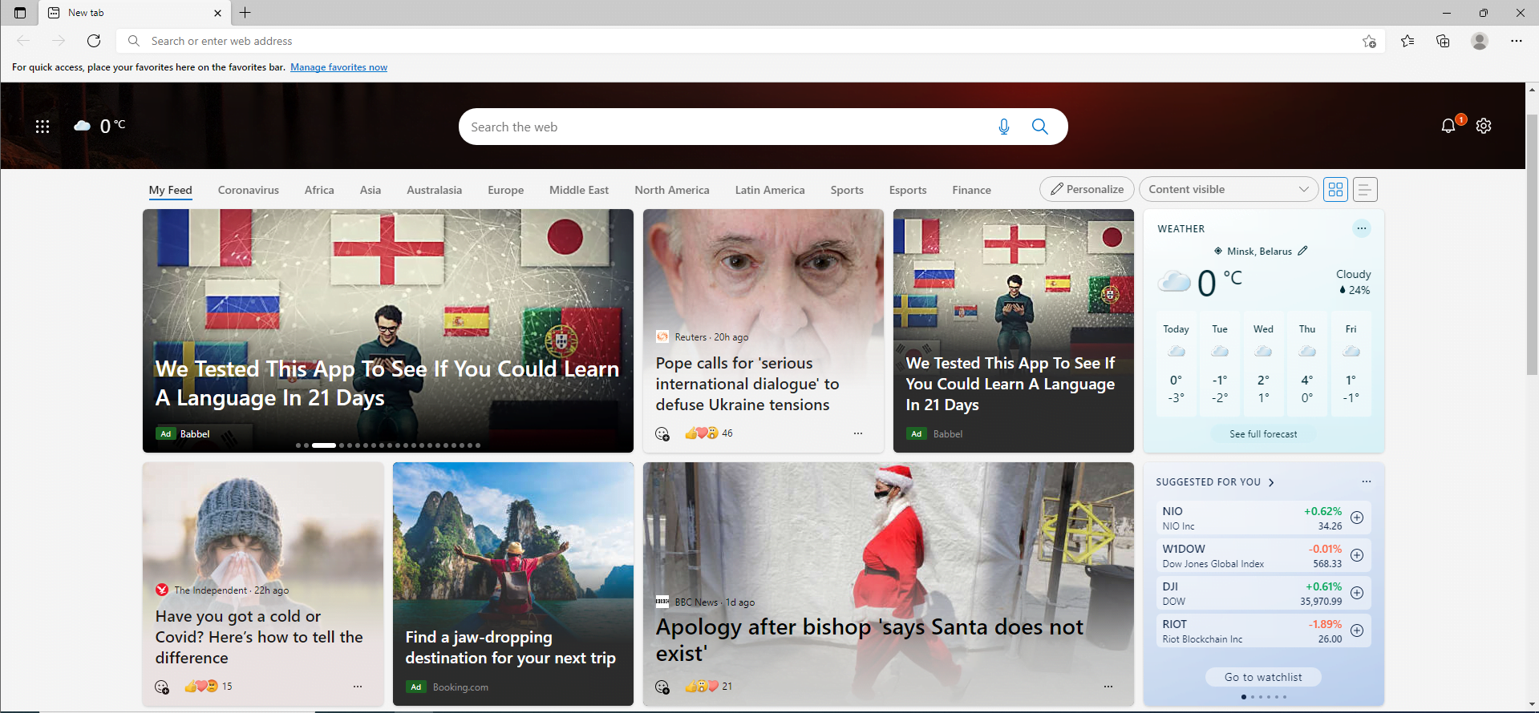Open the tab actions menu icon
1539x713 pixels.
pyautogui.click(x=20, y=13)
